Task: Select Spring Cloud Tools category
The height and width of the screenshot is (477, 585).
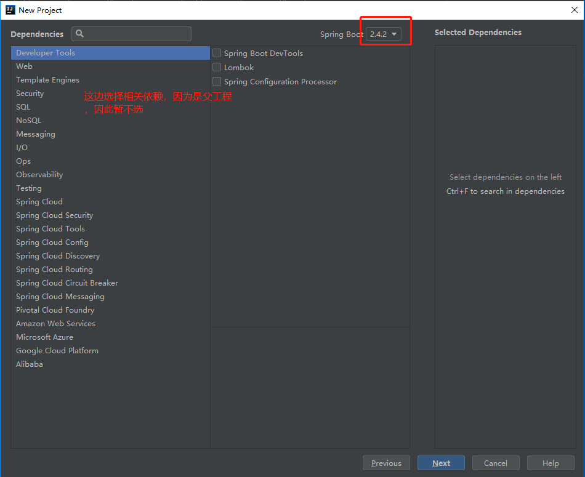Action: pos(110,229)
